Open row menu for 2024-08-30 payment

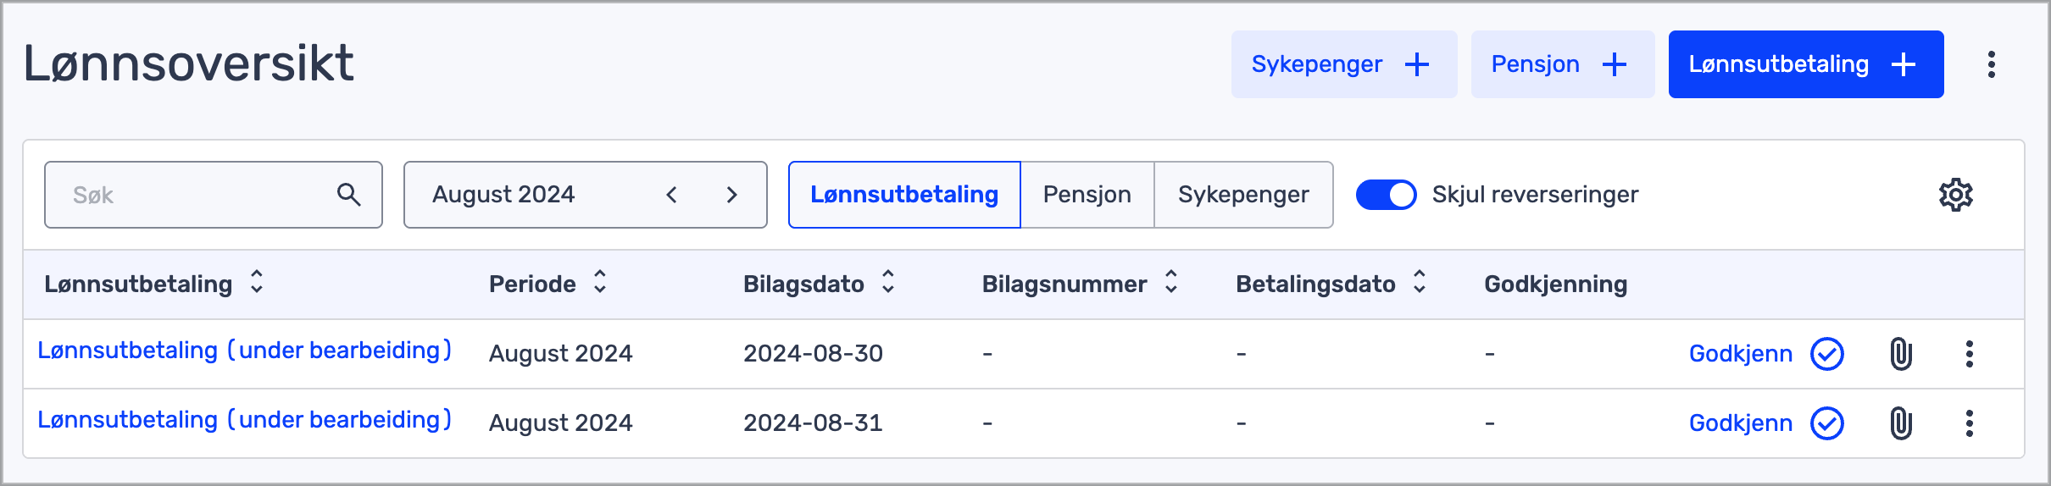pyautogui.click(x=1969, y=354)
